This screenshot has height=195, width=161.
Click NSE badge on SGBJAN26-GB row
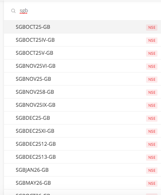(152, 171)
